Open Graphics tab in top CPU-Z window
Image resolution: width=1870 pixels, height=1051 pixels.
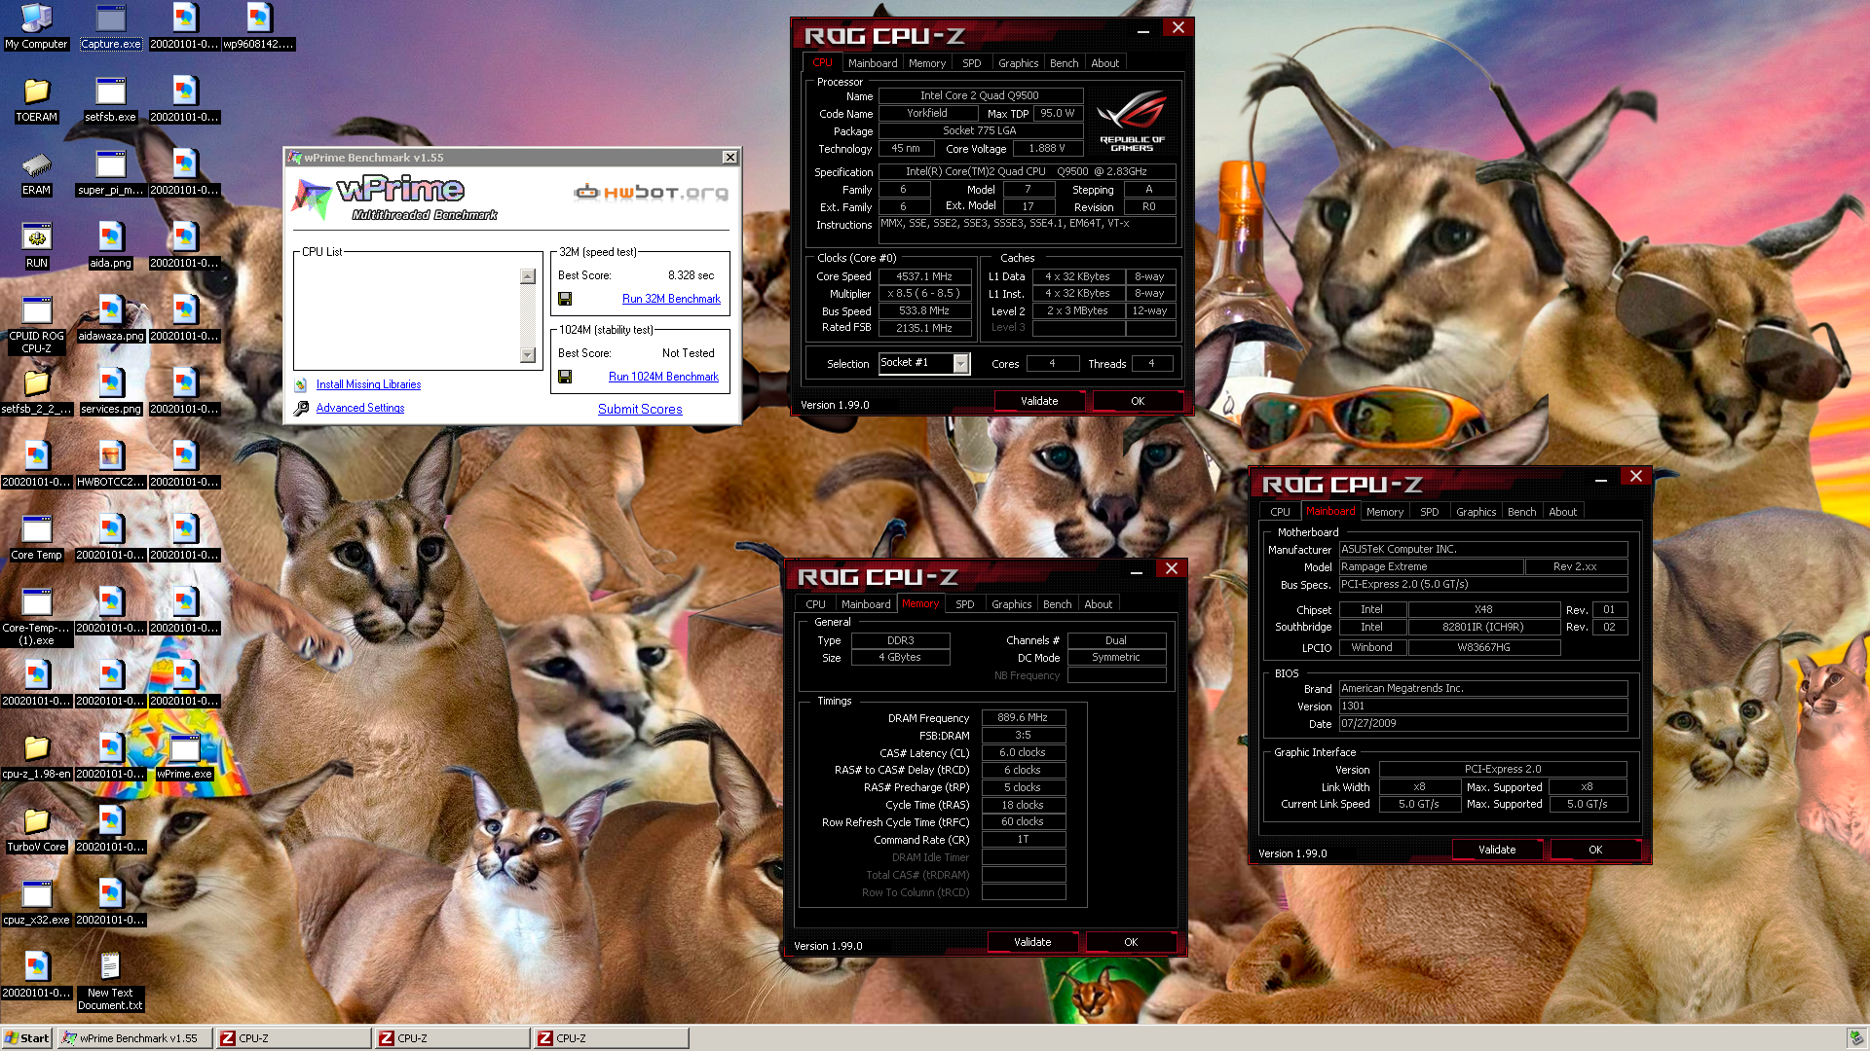click(1018, 63)
